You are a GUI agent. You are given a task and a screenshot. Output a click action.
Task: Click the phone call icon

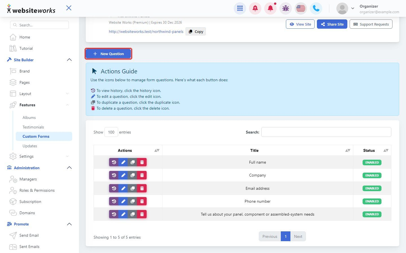coord(316,8)
